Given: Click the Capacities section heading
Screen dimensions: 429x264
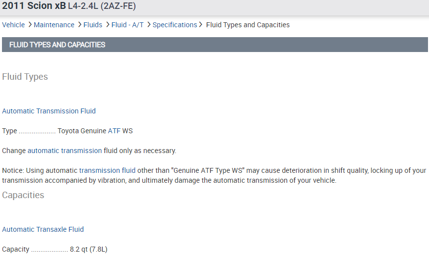Looking at the screenshot, I should (23, 195).
